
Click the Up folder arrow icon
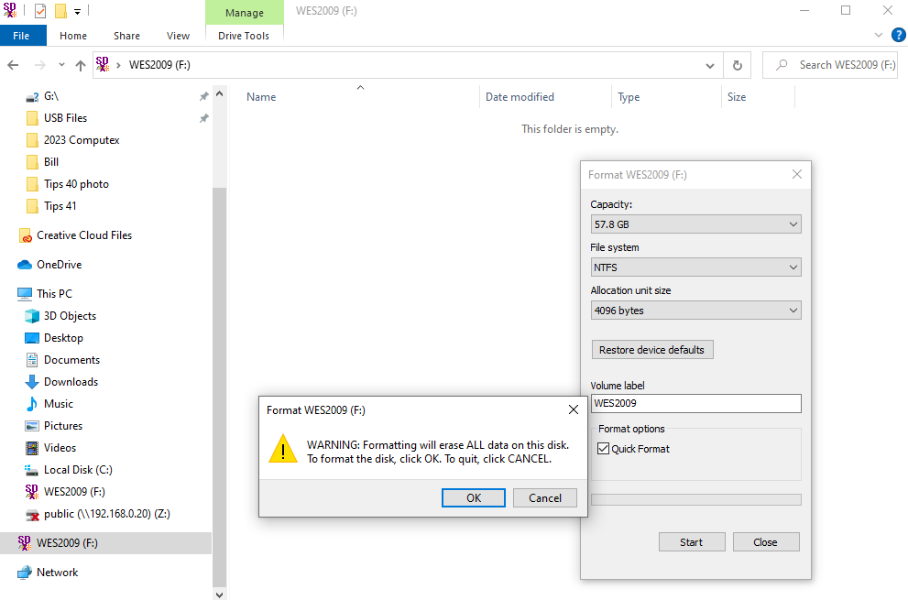pos(81,65)
